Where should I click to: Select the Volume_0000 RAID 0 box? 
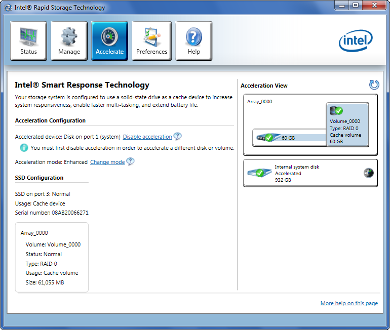coord(347,125)
